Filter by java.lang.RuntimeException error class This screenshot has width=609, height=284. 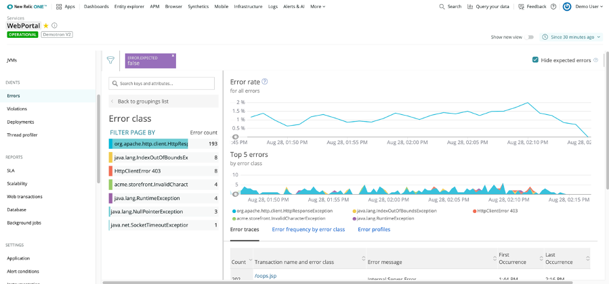[163, 198]
